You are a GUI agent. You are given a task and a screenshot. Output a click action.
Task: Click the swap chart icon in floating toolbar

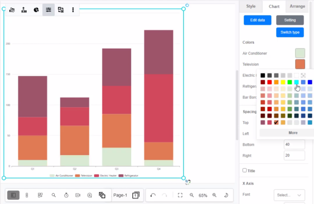[61, 10]
